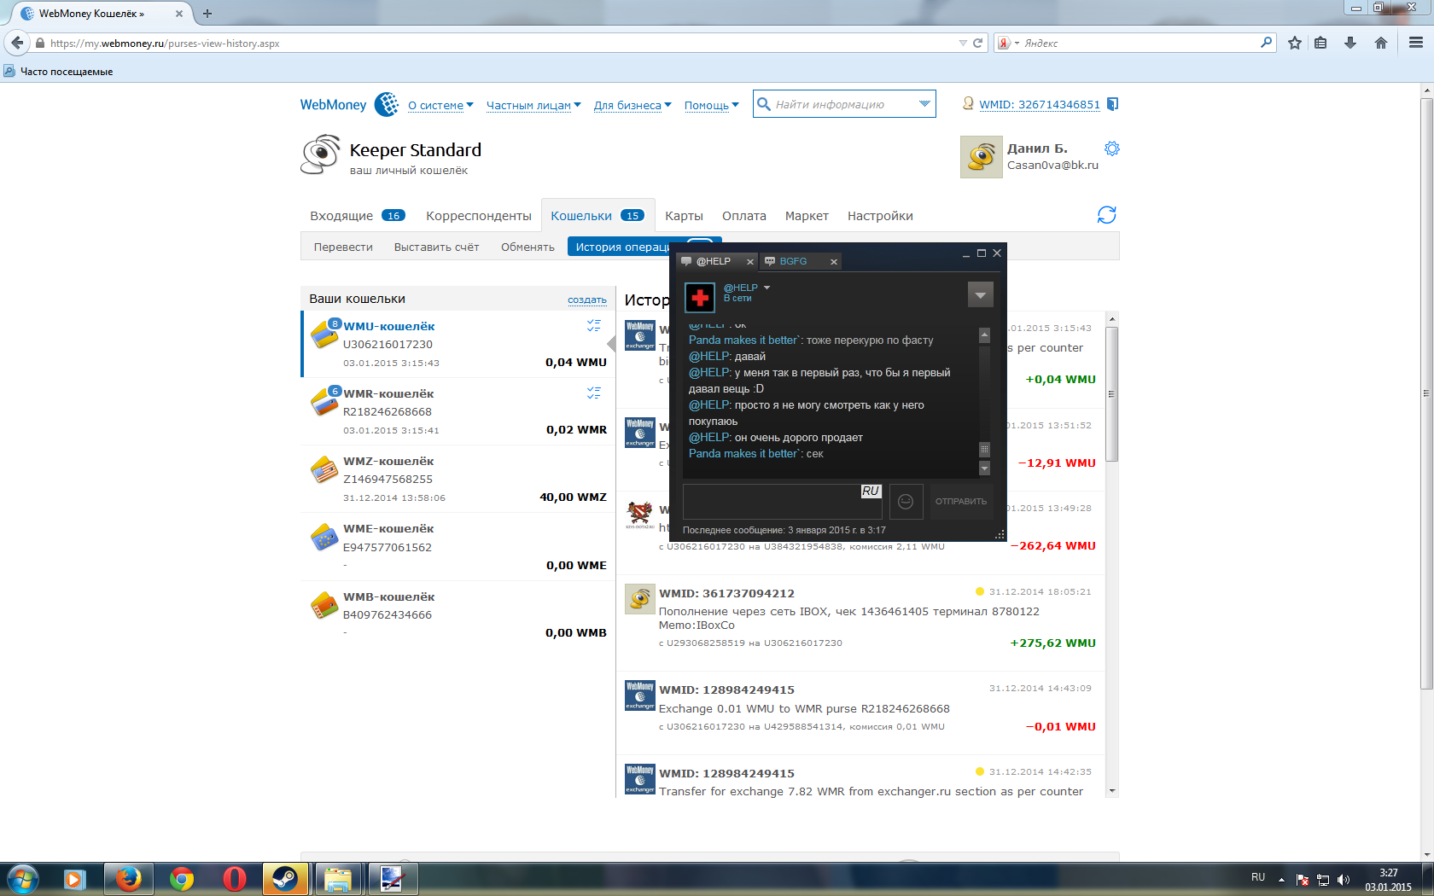Click the WebMoney globe logo icon
This screenshot has width=1434, height=896.
point(387,104)
